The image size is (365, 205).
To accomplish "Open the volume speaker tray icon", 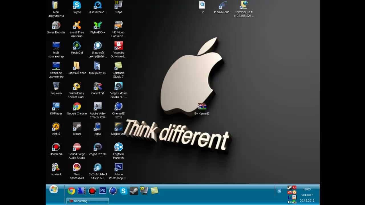I will 289,202.
